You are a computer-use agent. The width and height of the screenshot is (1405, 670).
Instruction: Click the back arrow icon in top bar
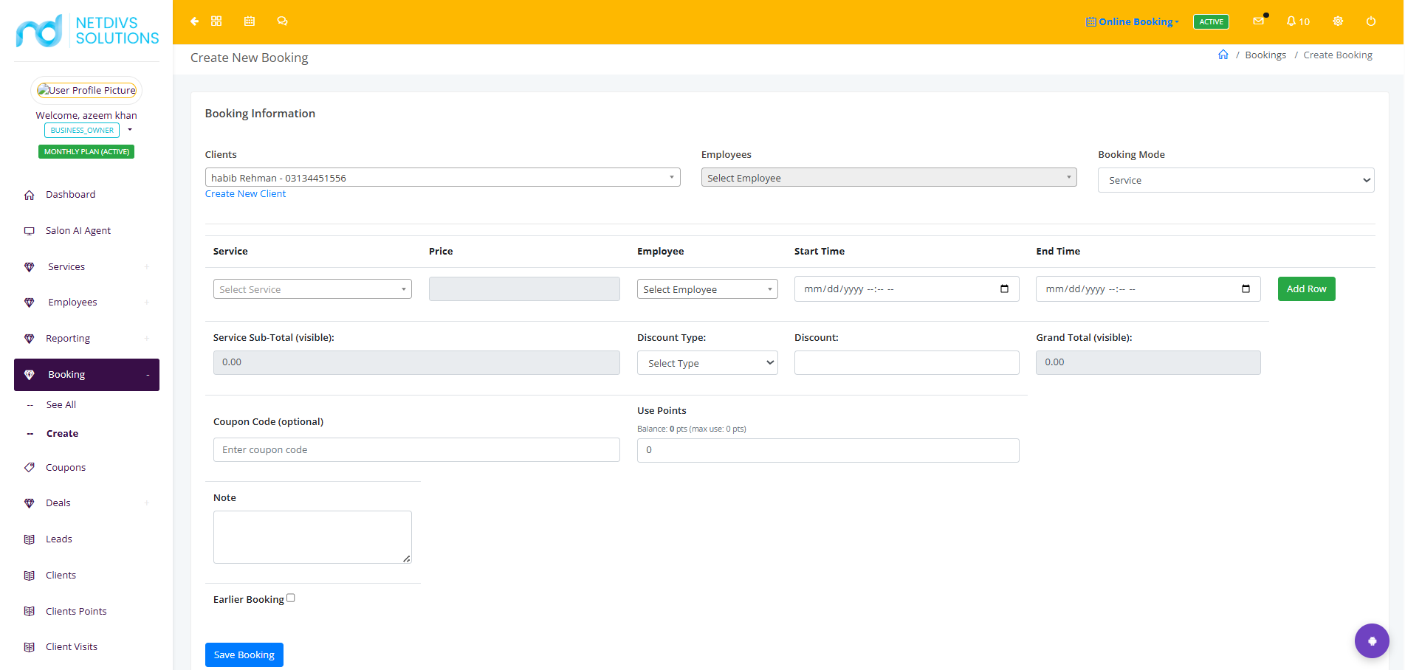click(194, 21)
